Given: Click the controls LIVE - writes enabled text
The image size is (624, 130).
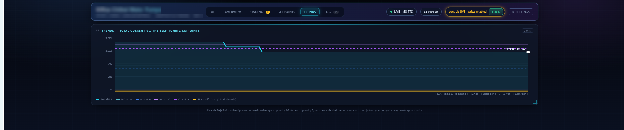Looking at the screenshot, I should pos(467,12).
